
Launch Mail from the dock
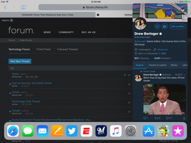42,131
